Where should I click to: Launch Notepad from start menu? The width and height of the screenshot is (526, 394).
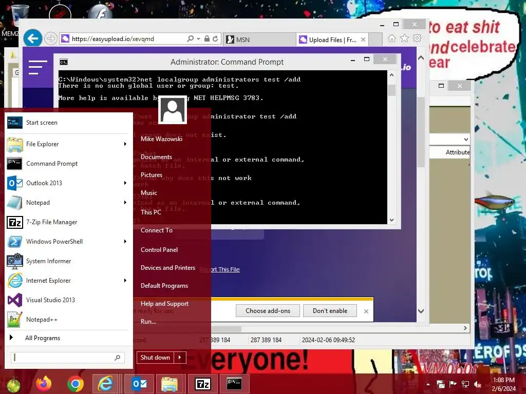[69, 202]
